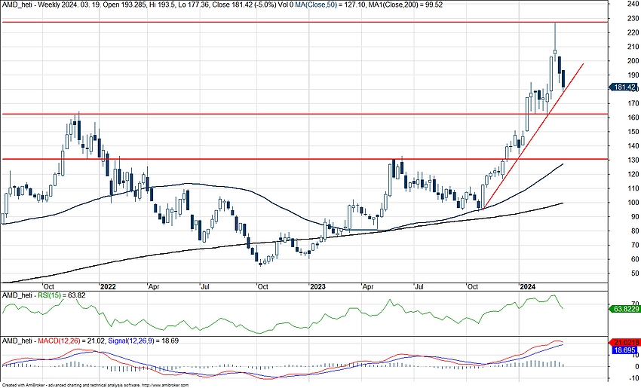
Task: Click the 'Signal(12,26,9) = 18.69' label in MACD pane
Action: click(143, 341)
